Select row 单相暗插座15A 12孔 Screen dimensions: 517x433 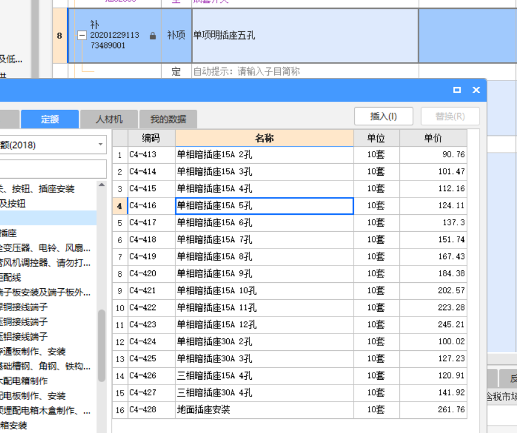point(265,325)
